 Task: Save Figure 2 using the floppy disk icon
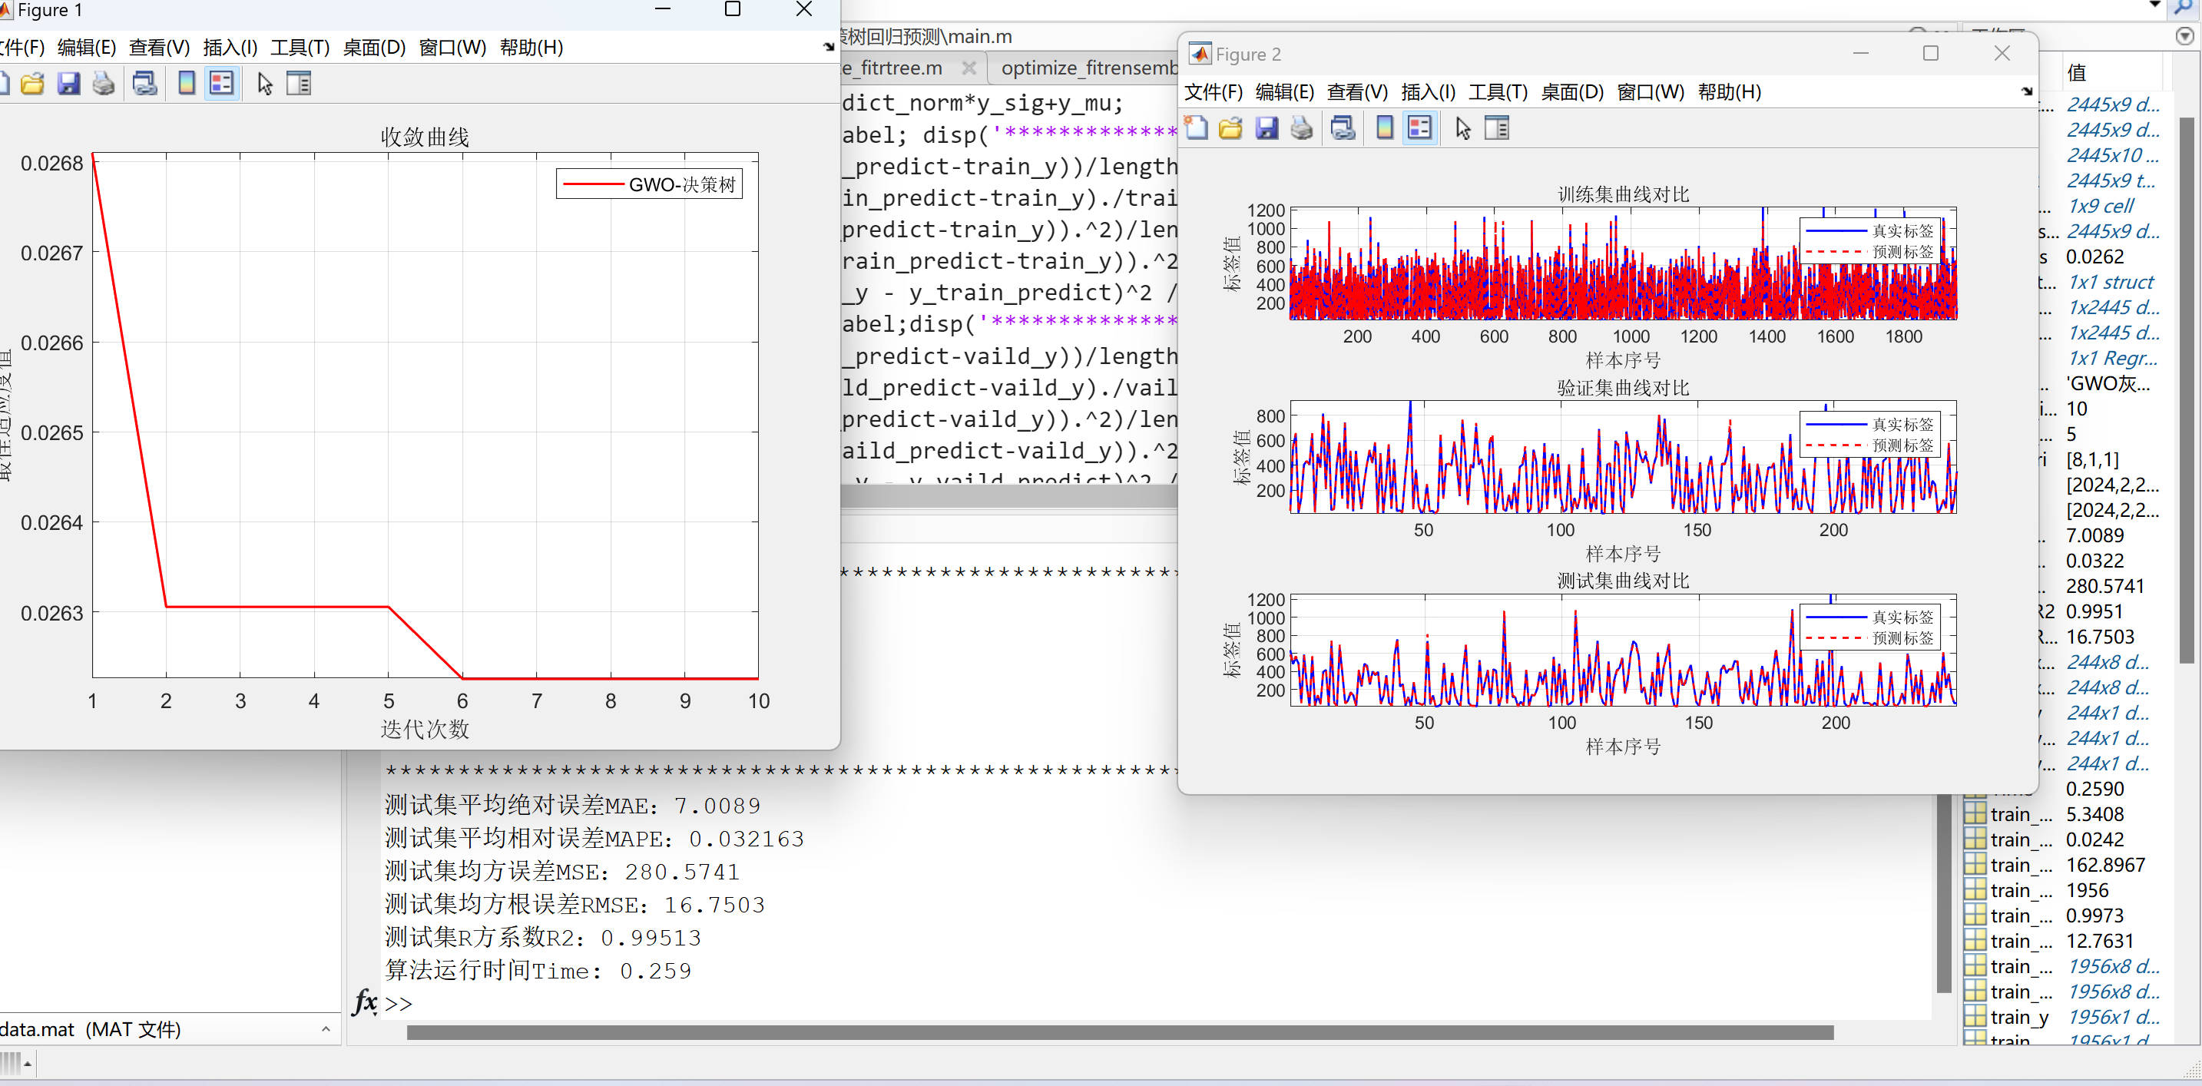(x=1266, y=128)
